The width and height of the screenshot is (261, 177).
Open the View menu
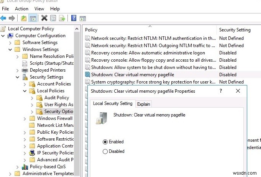tap(39, 9)
